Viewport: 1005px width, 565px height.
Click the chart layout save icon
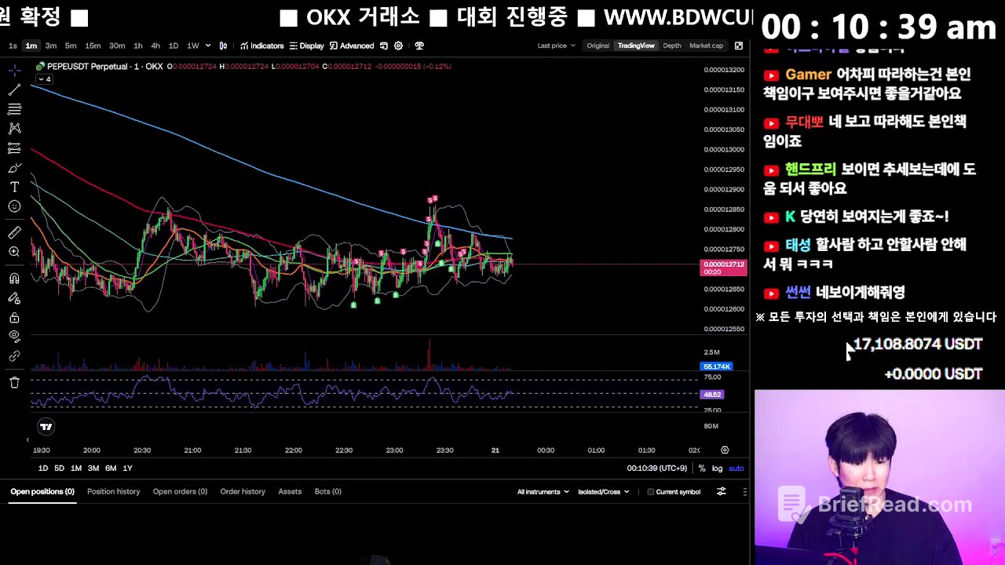pos(384,46)
